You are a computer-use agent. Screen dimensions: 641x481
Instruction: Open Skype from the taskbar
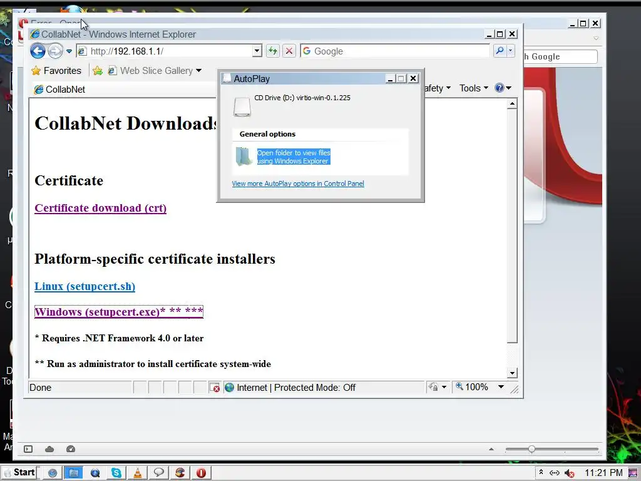(x=116, y=473)
